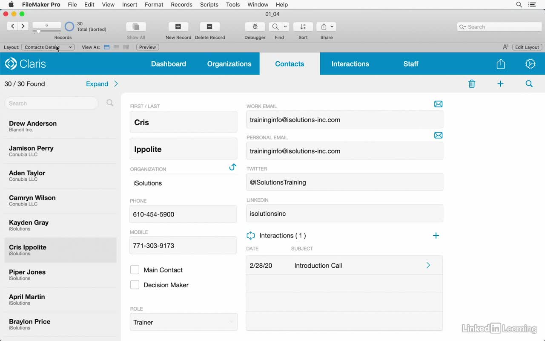Select Piper Jones contact

click(x=60, y=275)
